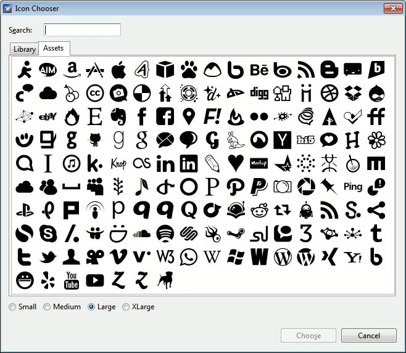The height and width of the screenshot is (353, 406).
Task: Select the eBay logo icon
Action: [x=48, y=116]
